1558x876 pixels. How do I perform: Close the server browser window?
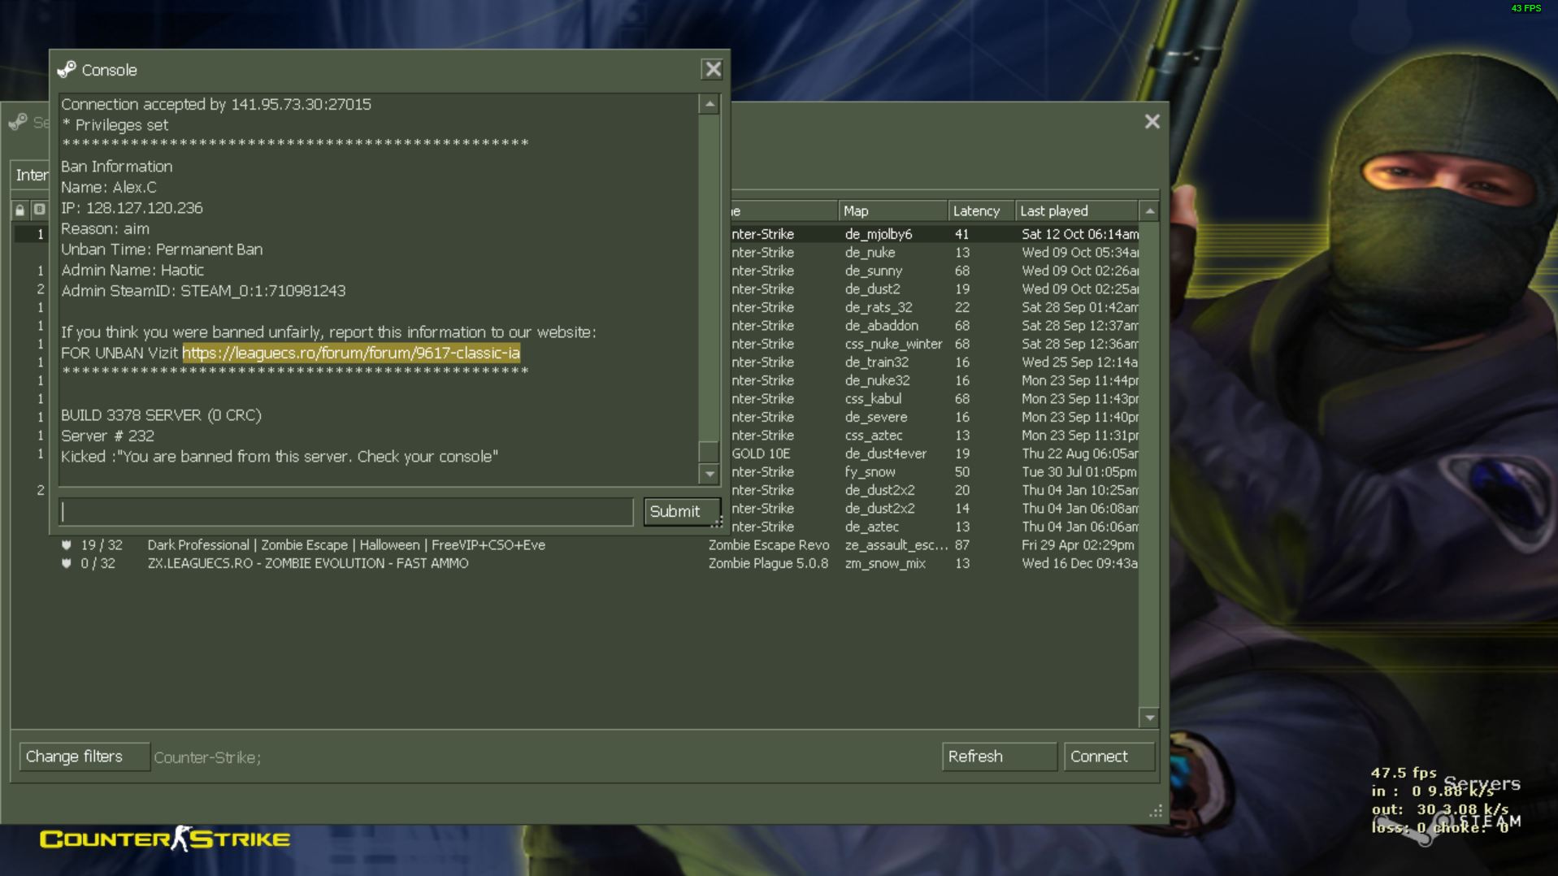tap(1152, 122)
